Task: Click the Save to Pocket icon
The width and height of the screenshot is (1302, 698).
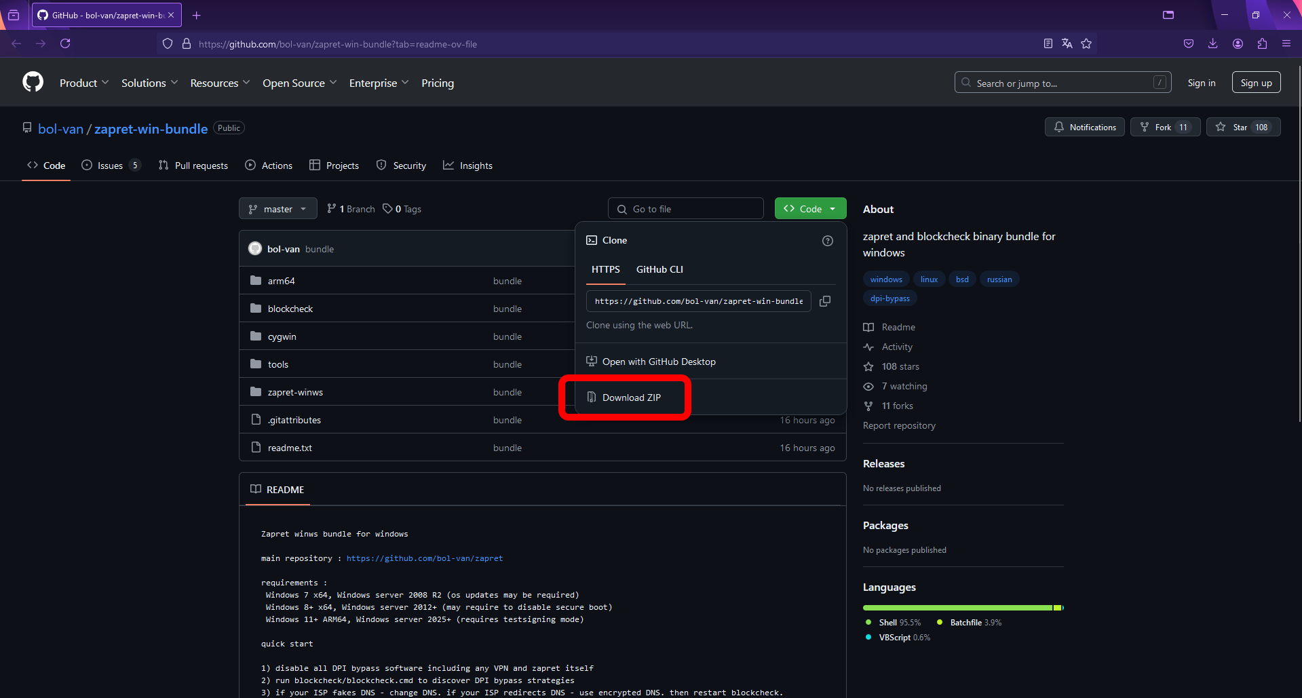Action: click(1189, 43)
